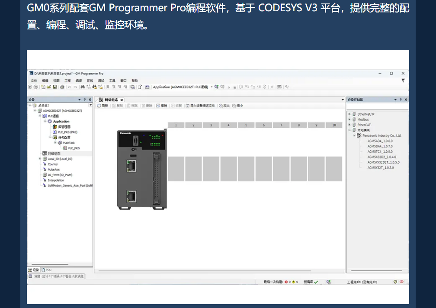Print using the printer toolbar icon
The width and height of the screenshot is (436, 308).
click(x=62, y=87)
